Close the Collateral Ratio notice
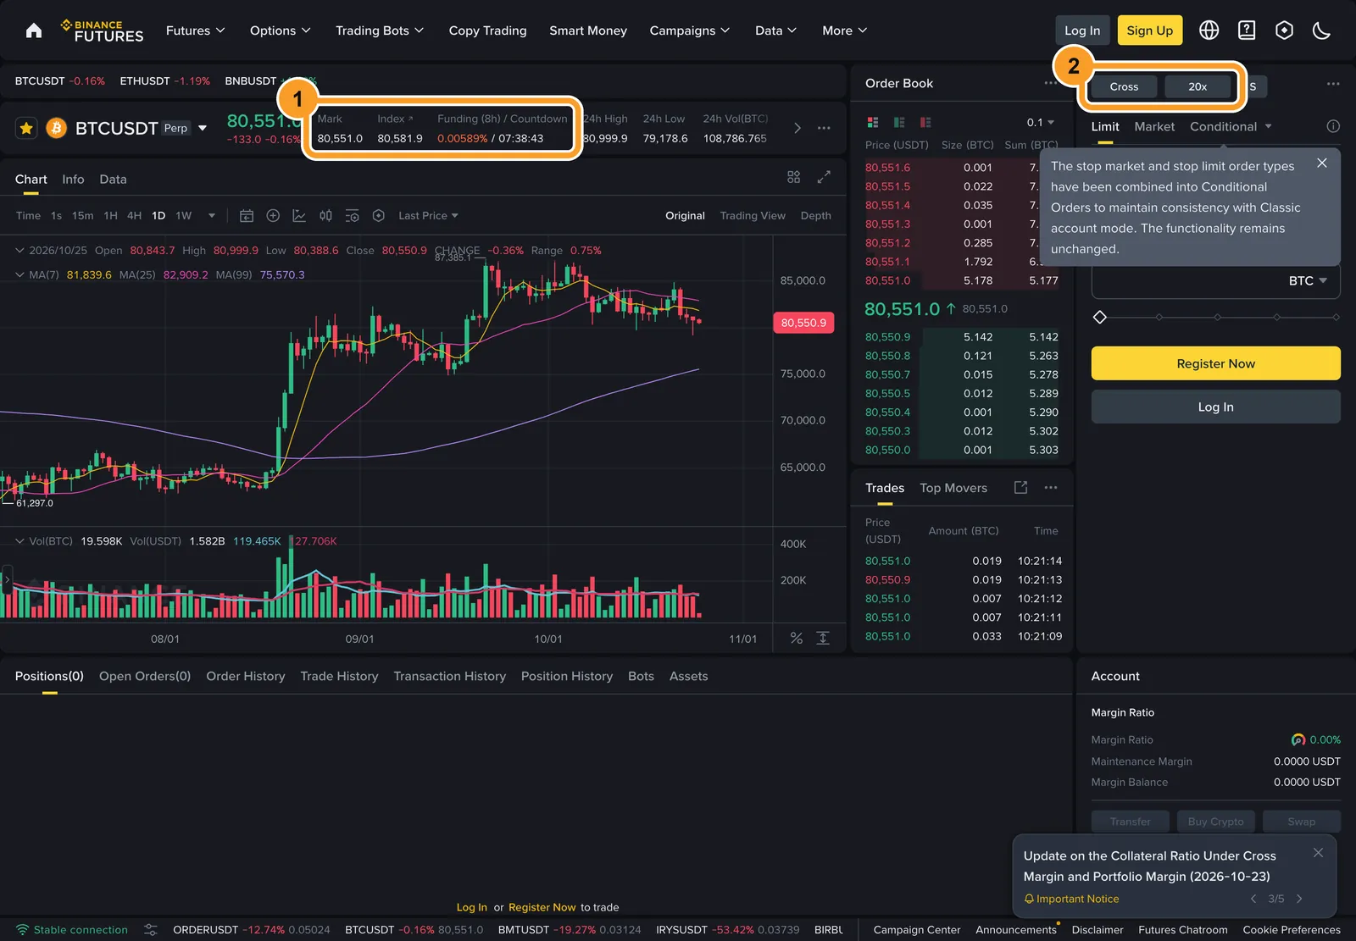 coord(1318,853)
